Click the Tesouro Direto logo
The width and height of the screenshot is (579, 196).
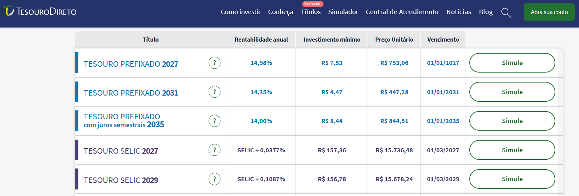coord(40,11)
